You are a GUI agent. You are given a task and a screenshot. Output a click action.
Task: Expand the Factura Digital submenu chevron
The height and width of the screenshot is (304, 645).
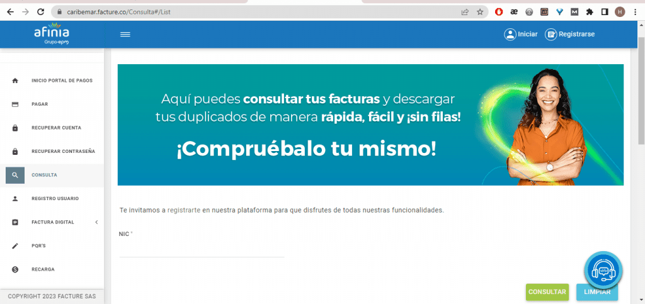click(96, 222)
